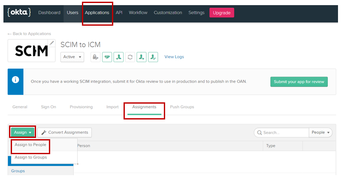341x185 pixels.
Task: Open the Push Groups tab
Action: click(x=182, y=107)
